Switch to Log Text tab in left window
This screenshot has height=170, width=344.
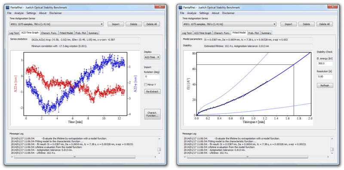[x=14, y=33]
